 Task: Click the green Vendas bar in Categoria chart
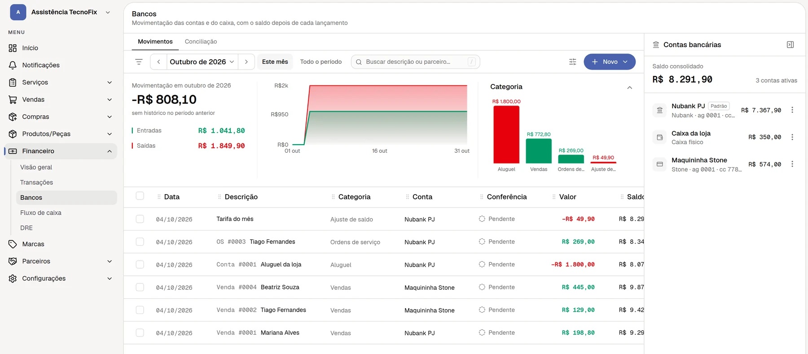pyautogui.click(x=539, y=151)
